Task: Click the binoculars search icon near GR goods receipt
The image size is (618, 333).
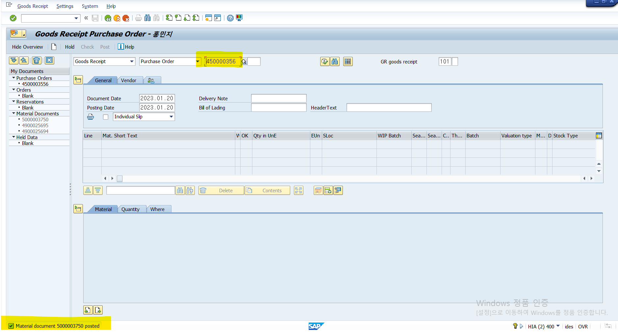Action: [335, 61]
